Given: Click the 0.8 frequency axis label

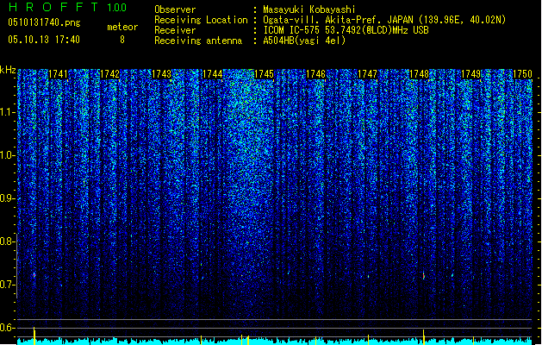Looking at the screenshot, I should pos(7,241).
